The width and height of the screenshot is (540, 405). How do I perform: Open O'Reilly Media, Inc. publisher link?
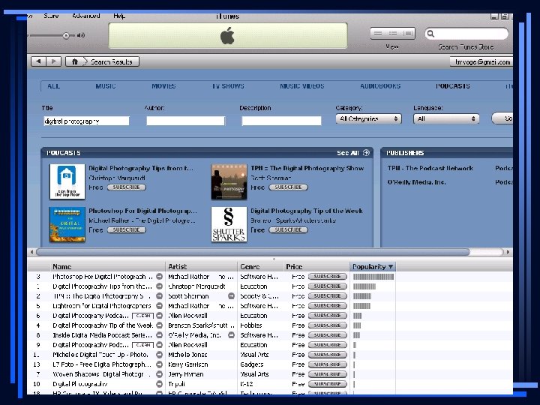pyautogui.click(x=416, y=182)
